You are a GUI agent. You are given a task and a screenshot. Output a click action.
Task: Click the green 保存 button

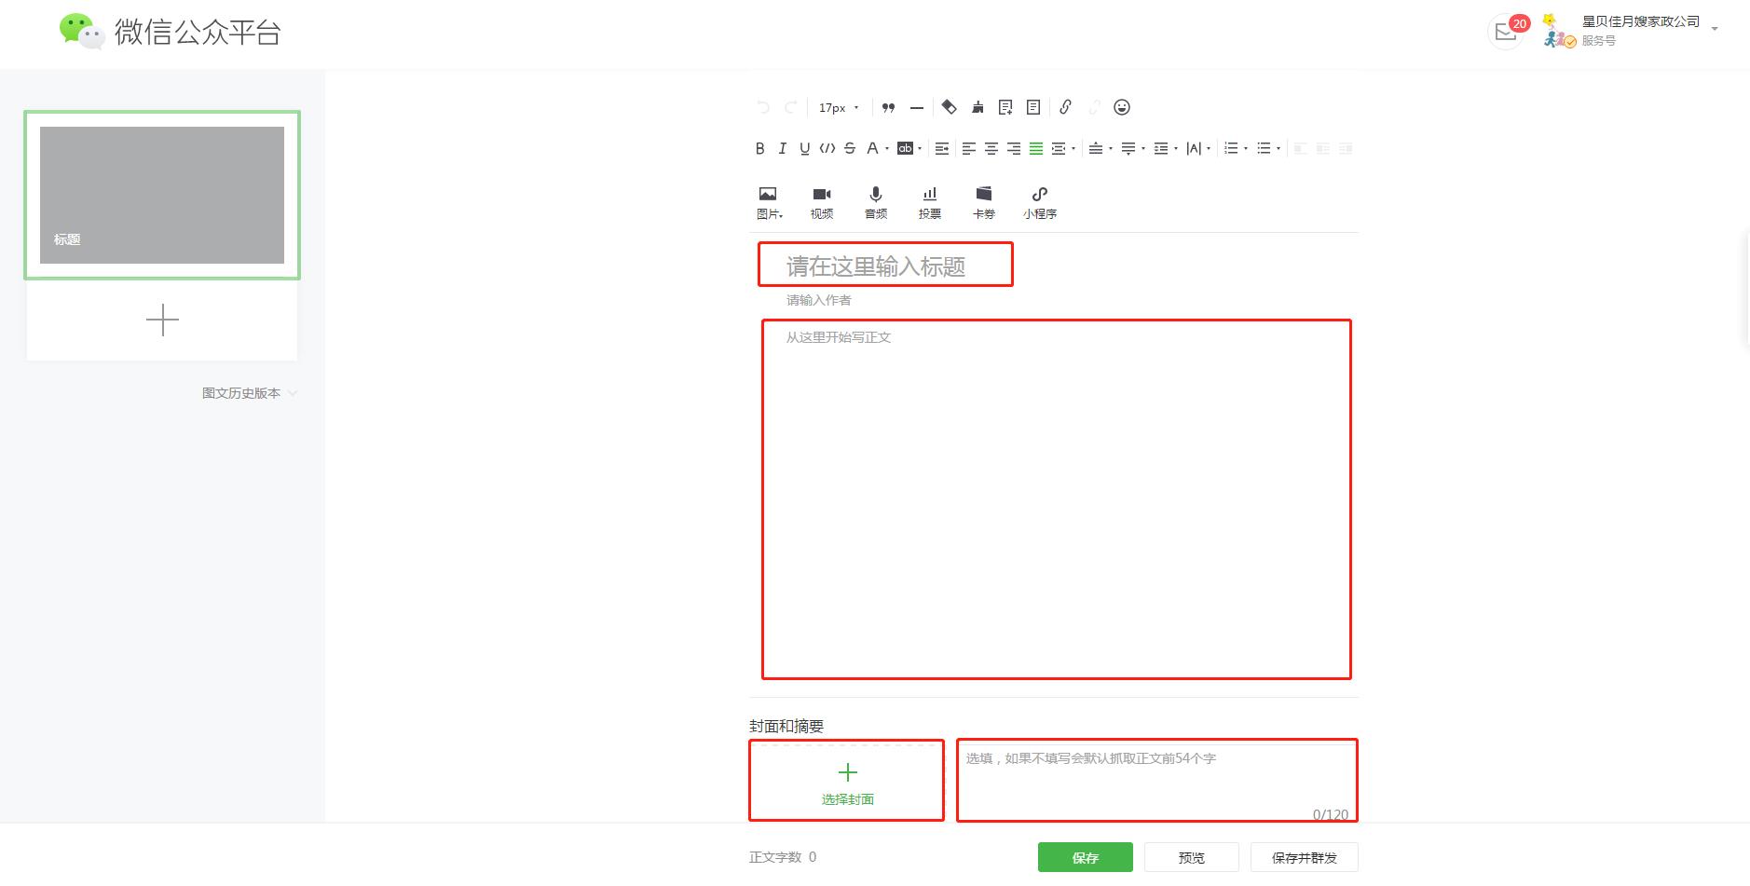point(1086,857)
